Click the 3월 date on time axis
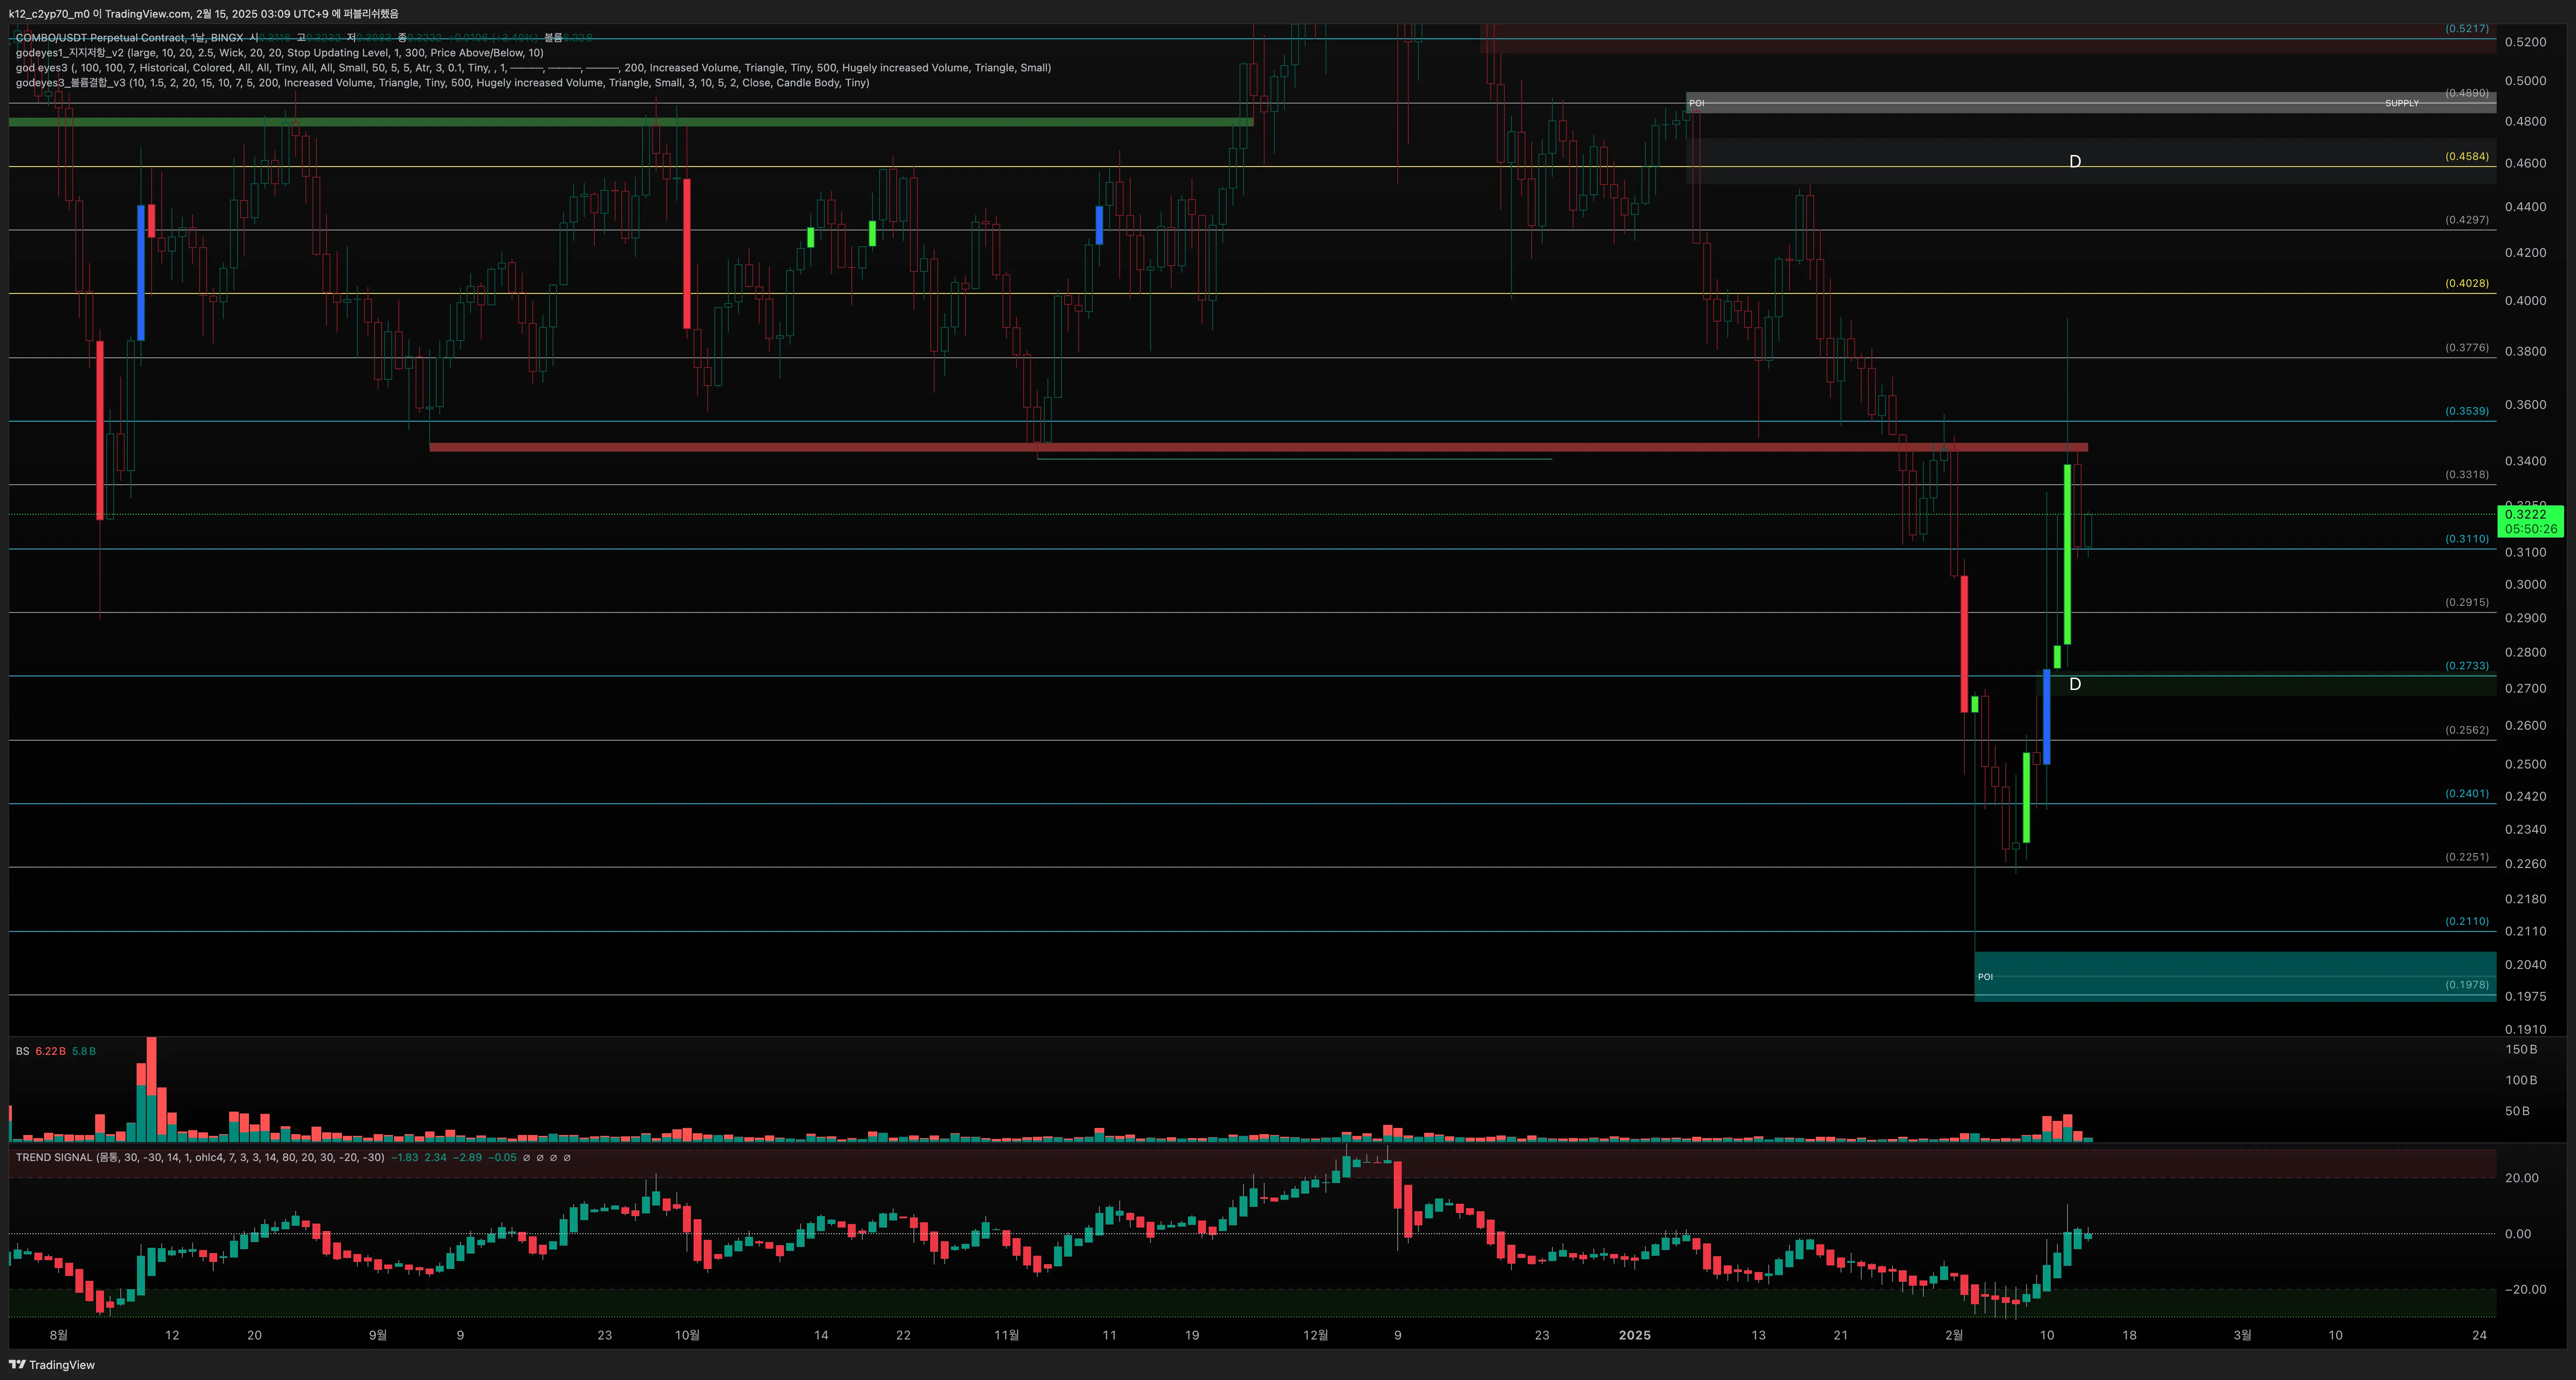The width and height of the screenshot is (2576, 1380). (x=2242, y=1335)
